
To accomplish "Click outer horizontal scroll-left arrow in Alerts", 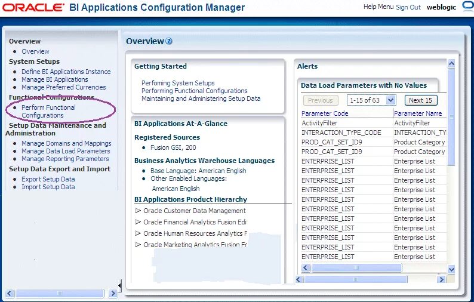I will 299,279.
